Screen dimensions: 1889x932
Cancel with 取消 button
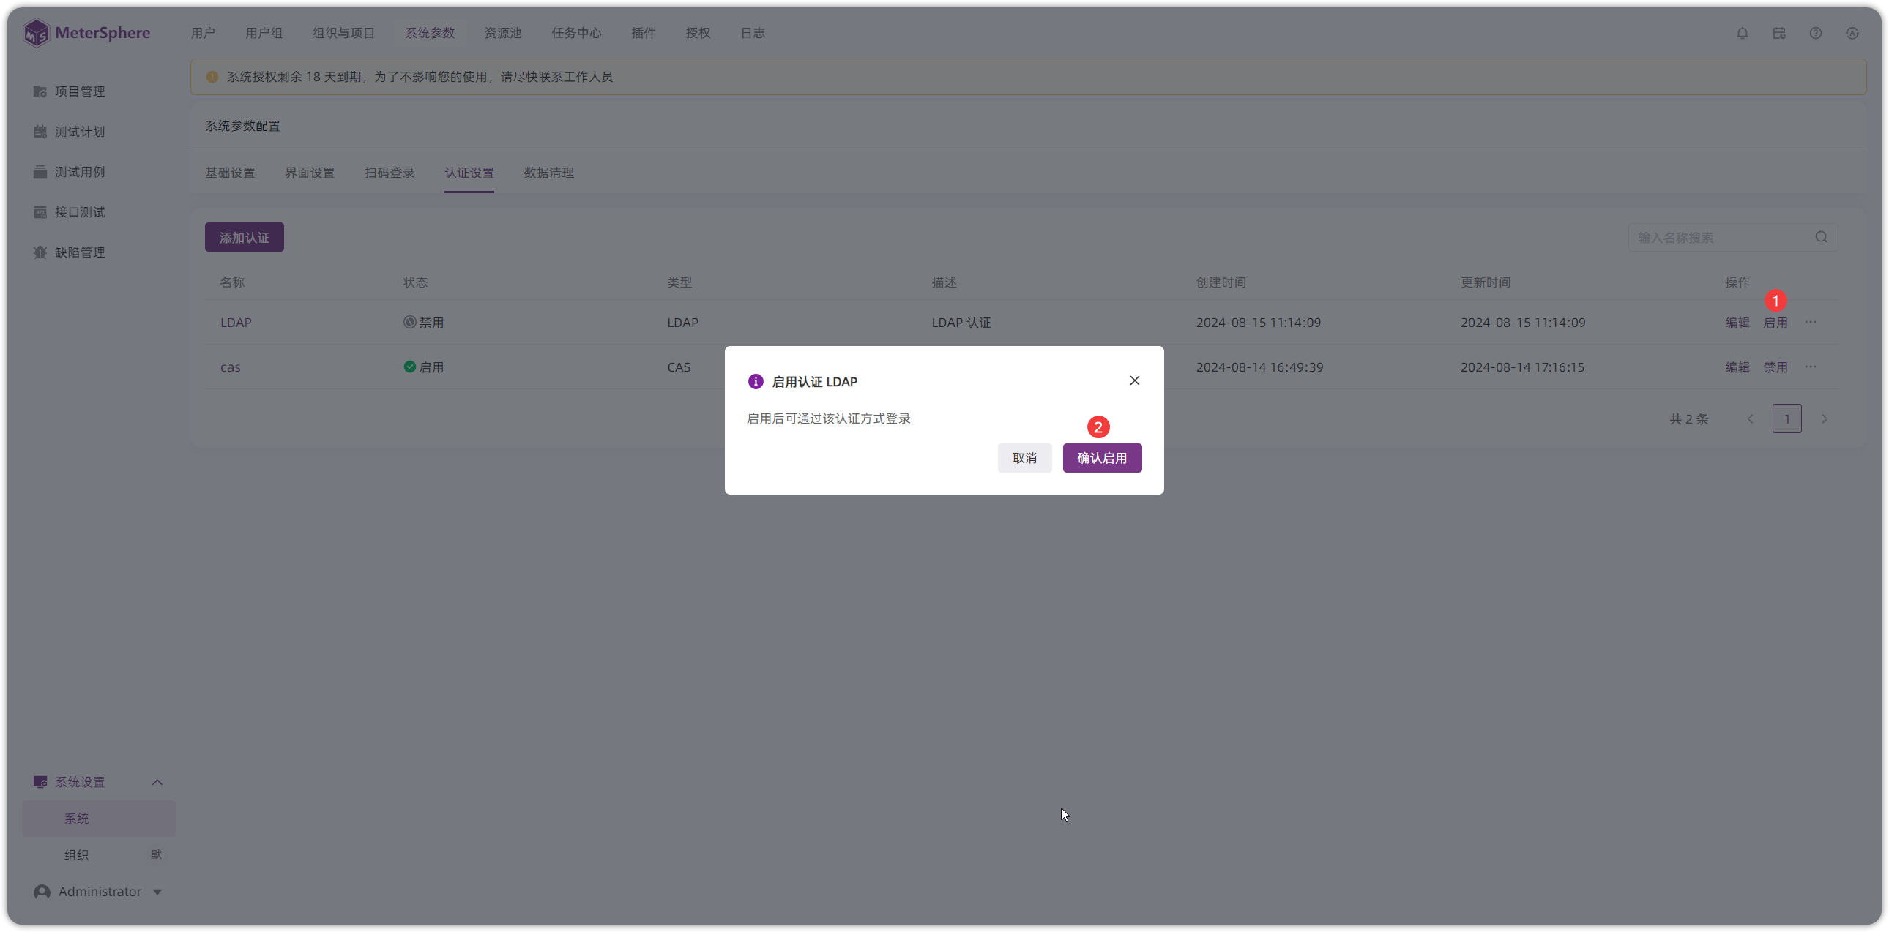(1024, 458)
